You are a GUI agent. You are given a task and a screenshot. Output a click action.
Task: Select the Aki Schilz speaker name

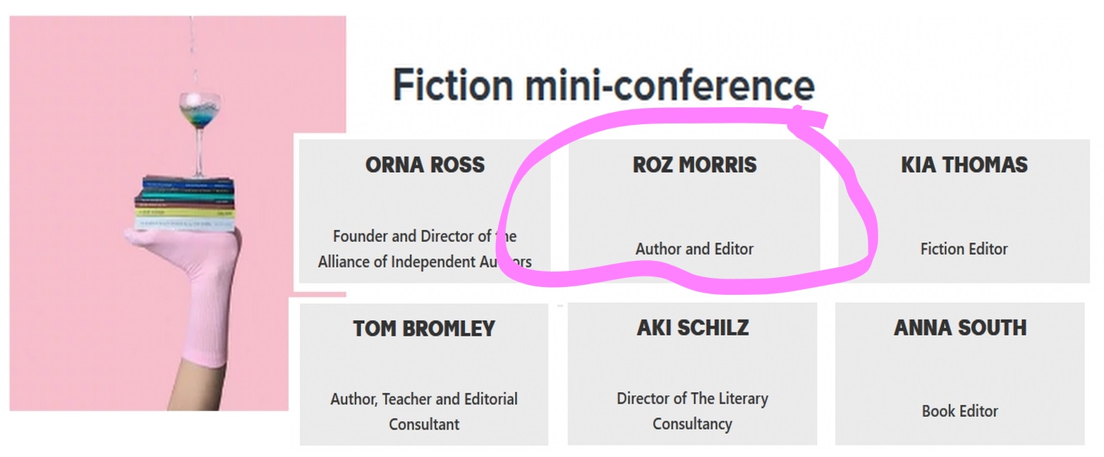click(x=692, y=328)
